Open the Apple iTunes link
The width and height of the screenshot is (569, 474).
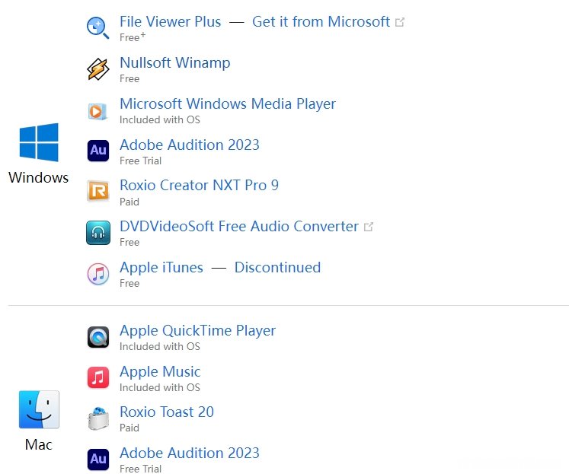[161, 268]
